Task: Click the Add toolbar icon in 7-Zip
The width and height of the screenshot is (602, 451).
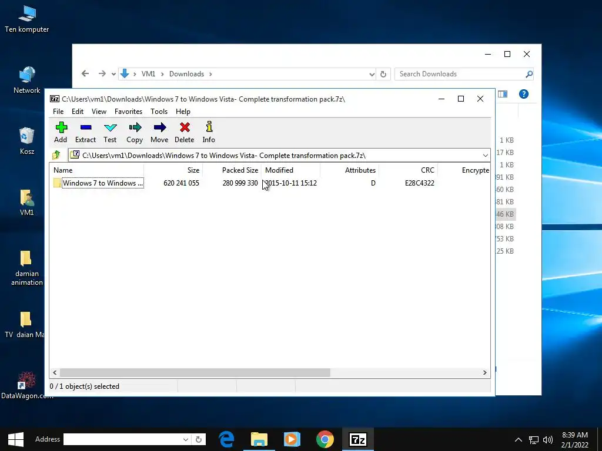Action: coord(61,132)
